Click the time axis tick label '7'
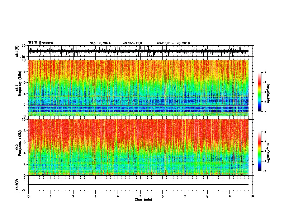The width and height of the screenshot is (284, 220). point(185,196)
